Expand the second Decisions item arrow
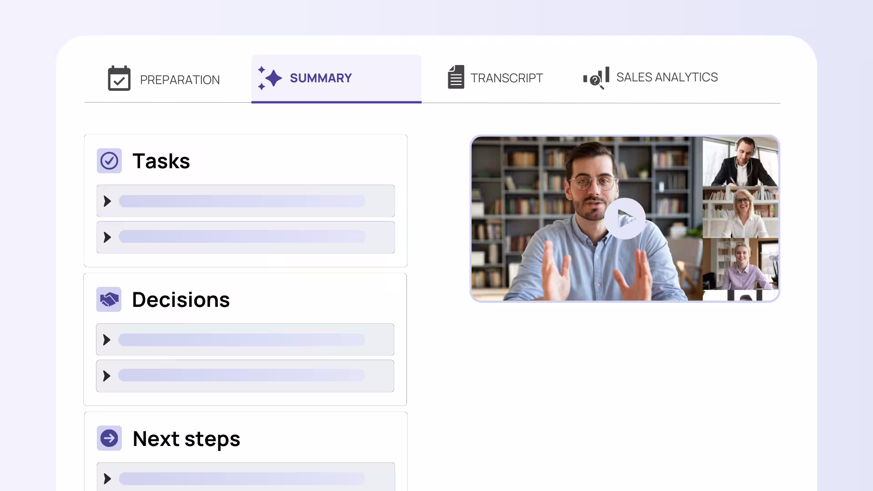 pyautogui.click(x=107, y=376)
